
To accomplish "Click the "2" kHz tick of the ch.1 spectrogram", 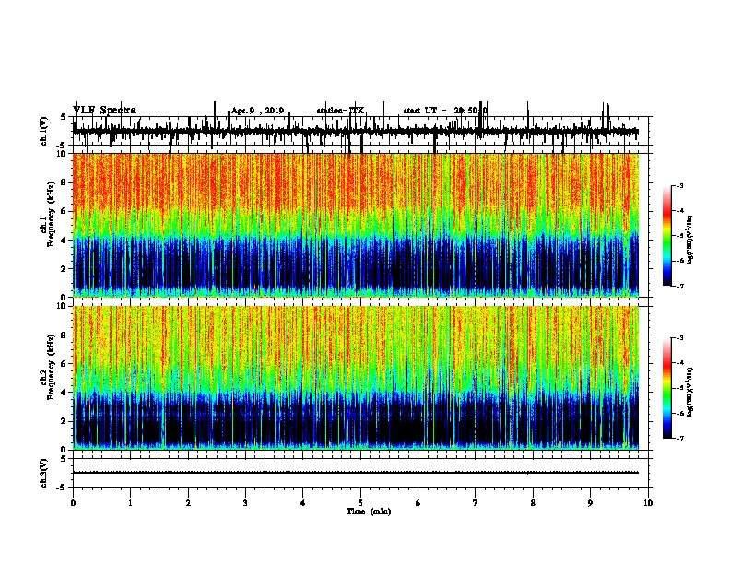I will pyautogui.click(x=65, y=268).
